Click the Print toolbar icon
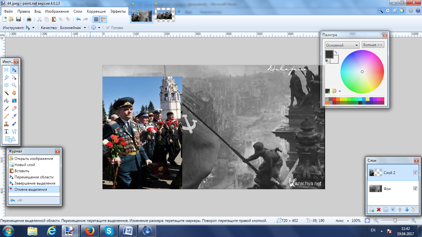This screenshot has width=422, height=237. pyautogui.click(x=29, y=19)
